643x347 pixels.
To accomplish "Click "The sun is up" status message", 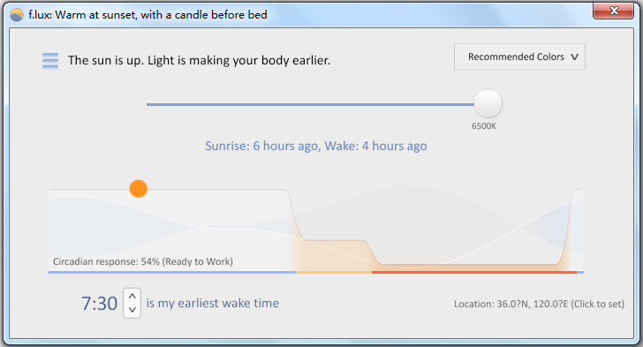I will [x=199, y=60].
